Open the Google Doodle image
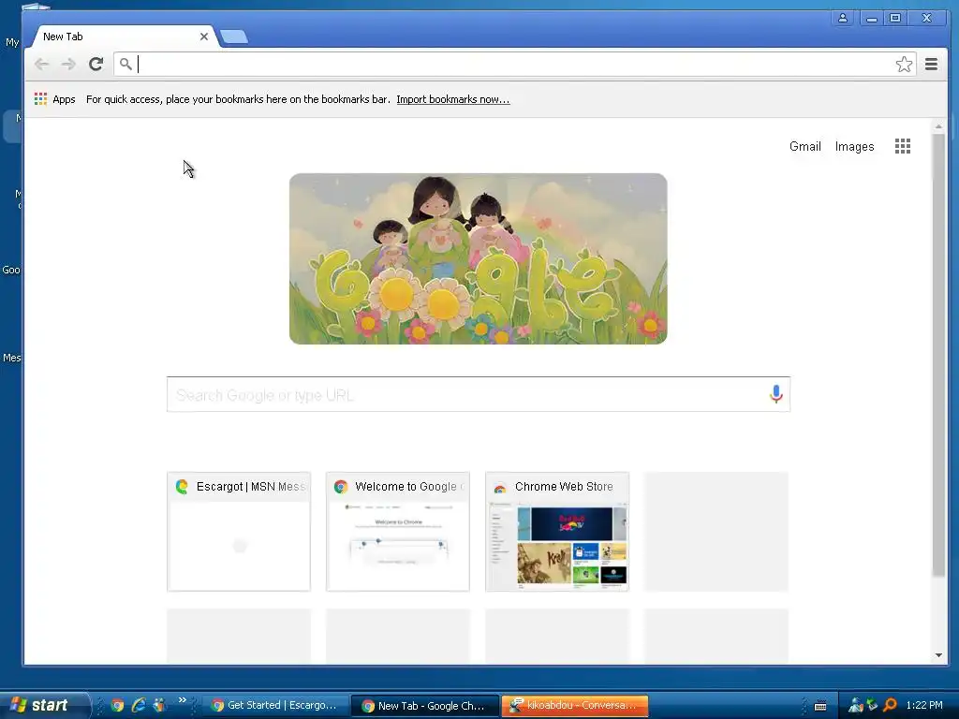959x719 pixels. (x=479, y=258)
